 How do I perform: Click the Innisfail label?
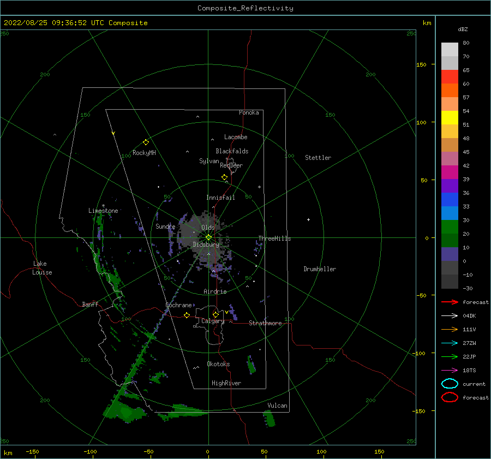220,198
